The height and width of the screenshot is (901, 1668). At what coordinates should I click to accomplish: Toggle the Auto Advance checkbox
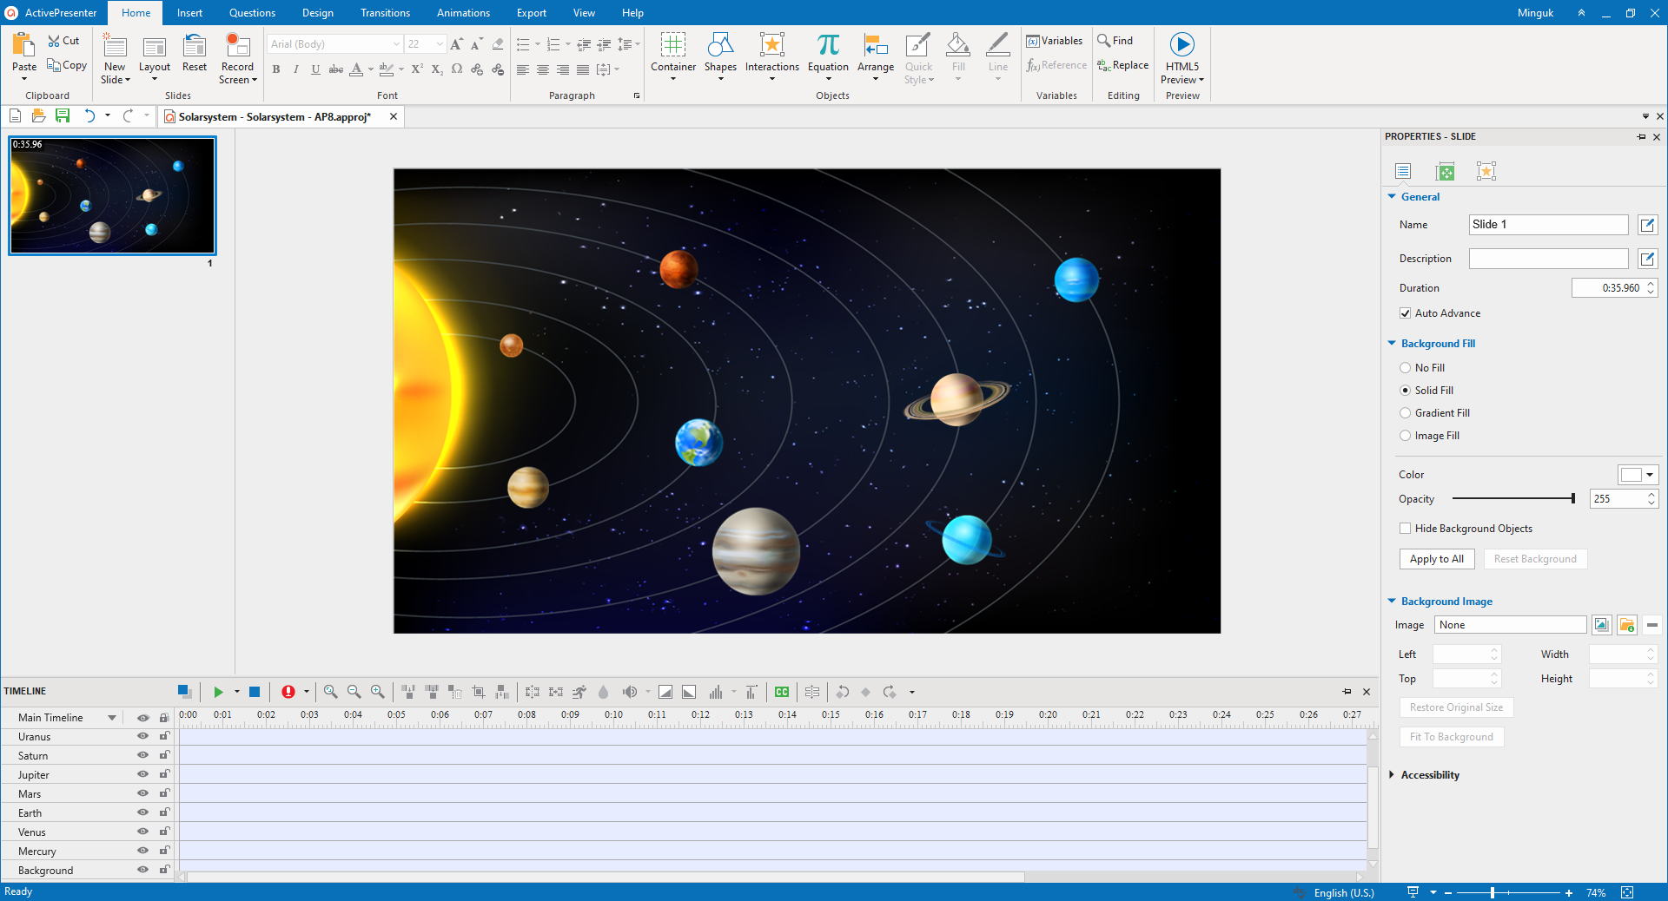[1405, 313]
